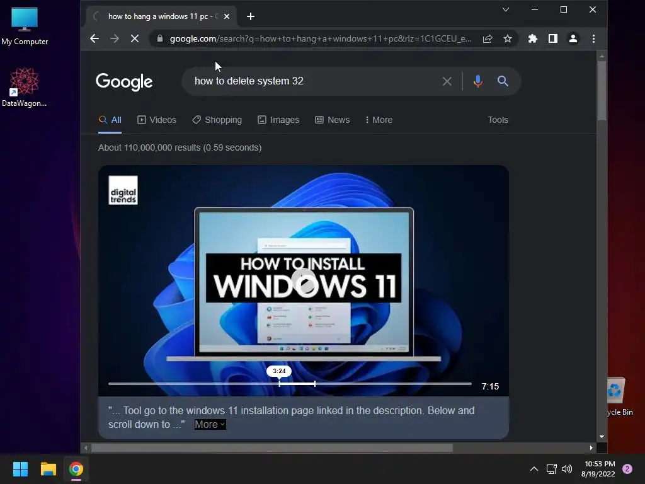This screenshot has height=484, width=645.
Task: Click horizontal scroll left arrow
Action: (86, 447)
